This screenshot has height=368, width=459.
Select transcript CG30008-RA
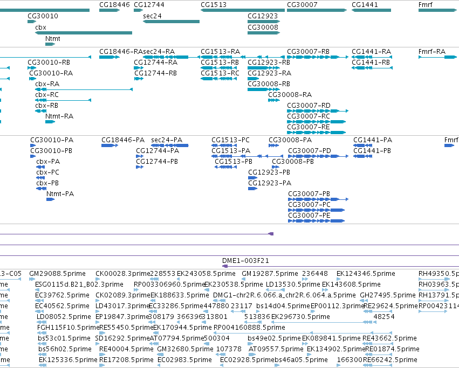[290, 95]
